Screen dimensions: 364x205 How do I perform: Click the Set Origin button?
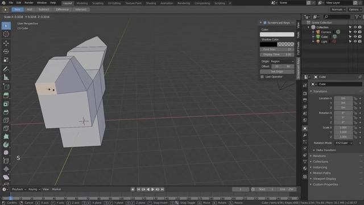point(277,72)
